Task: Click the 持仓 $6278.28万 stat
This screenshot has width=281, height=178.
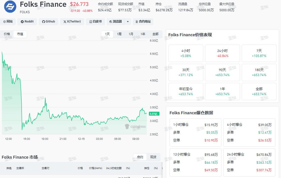Action: 164,7
